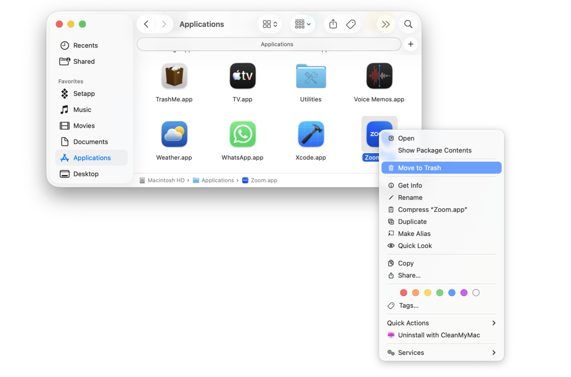Open Documents in the sidebar
This screenshot has width=571, height=377.
(91, 142)
